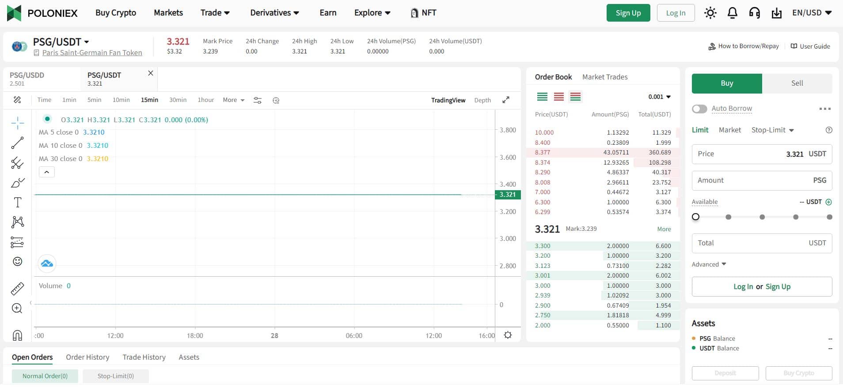Open the Assets tab at bottom

[x=189, y=357]
